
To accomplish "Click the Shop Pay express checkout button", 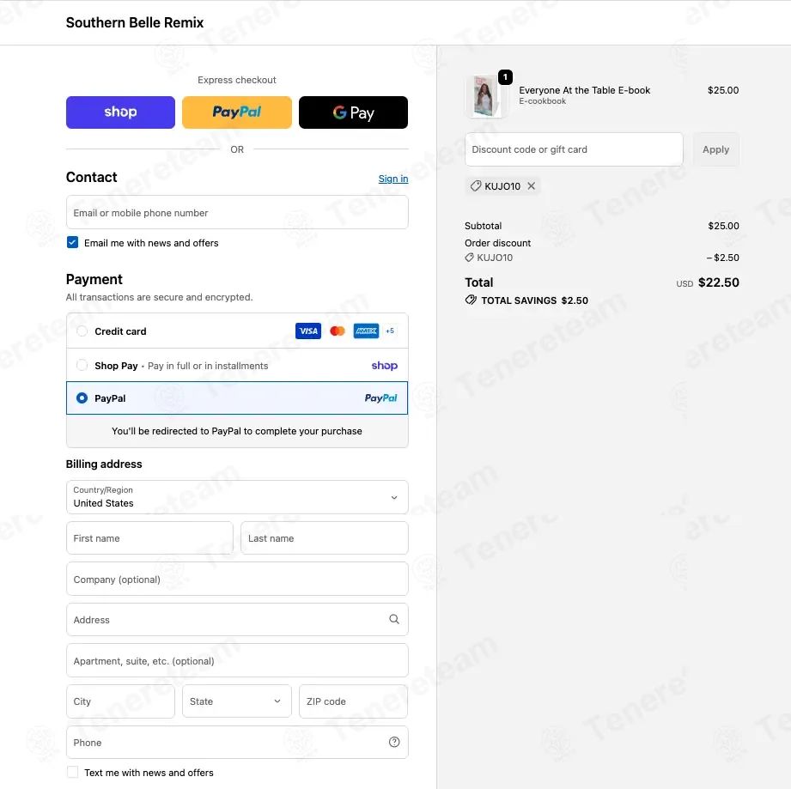I will (x=120, y=112).
